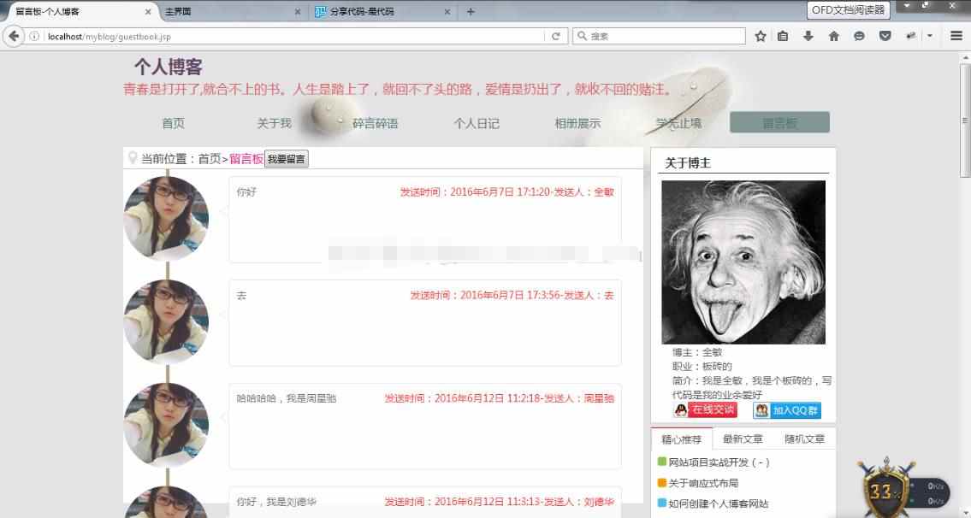The image size is (971, 518).
Task: Click the 职业：板砖的 line
Action: (x=702, y=367)
